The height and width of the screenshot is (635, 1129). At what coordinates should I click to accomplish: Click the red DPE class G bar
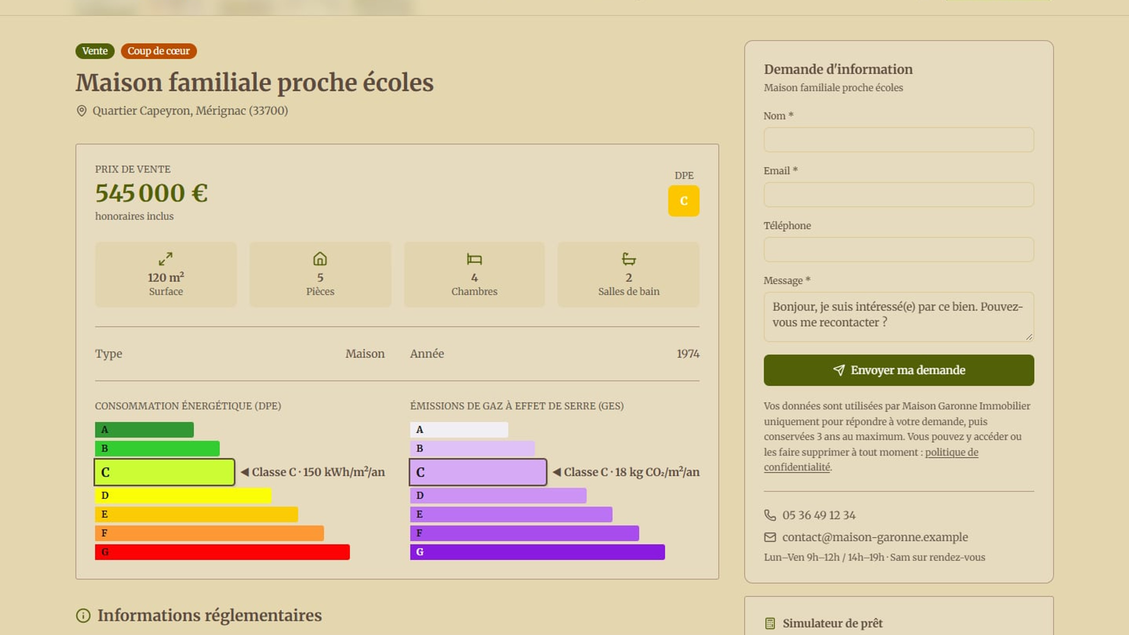(x=222, y=552)
